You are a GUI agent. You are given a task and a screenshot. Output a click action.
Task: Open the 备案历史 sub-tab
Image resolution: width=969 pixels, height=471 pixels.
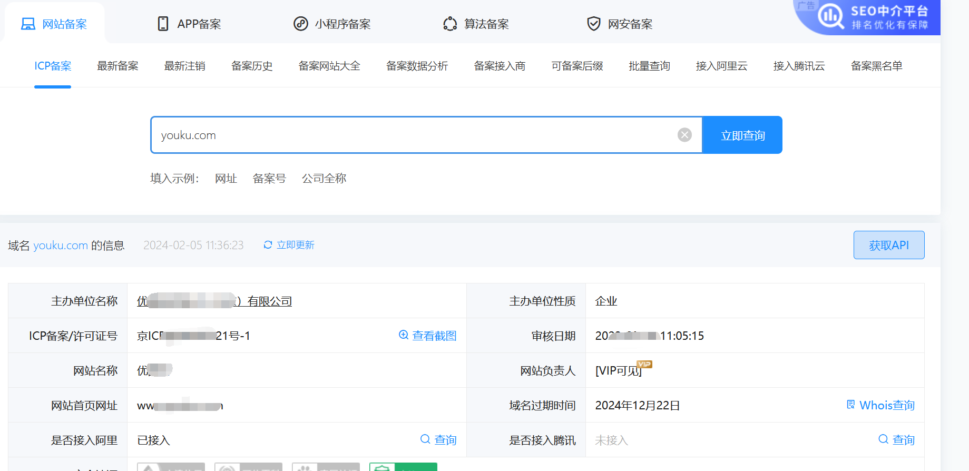pos(252,66)
